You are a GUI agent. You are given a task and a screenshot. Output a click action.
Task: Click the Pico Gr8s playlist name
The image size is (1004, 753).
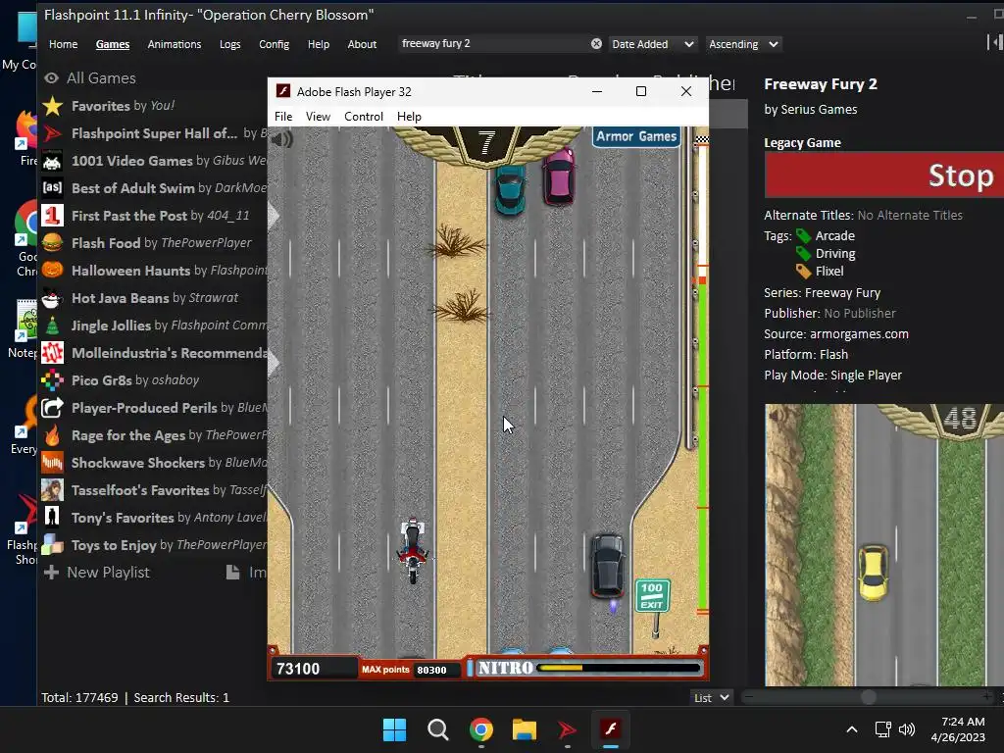pos(101,380)
